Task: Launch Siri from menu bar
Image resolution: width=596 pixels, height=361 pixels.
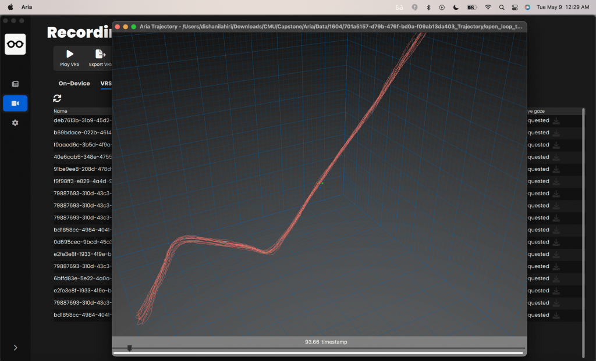Action: click(x=527, y=7)
